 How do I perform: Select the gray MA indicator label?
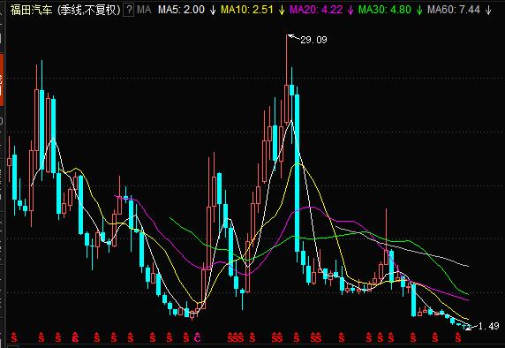(144, 10)
